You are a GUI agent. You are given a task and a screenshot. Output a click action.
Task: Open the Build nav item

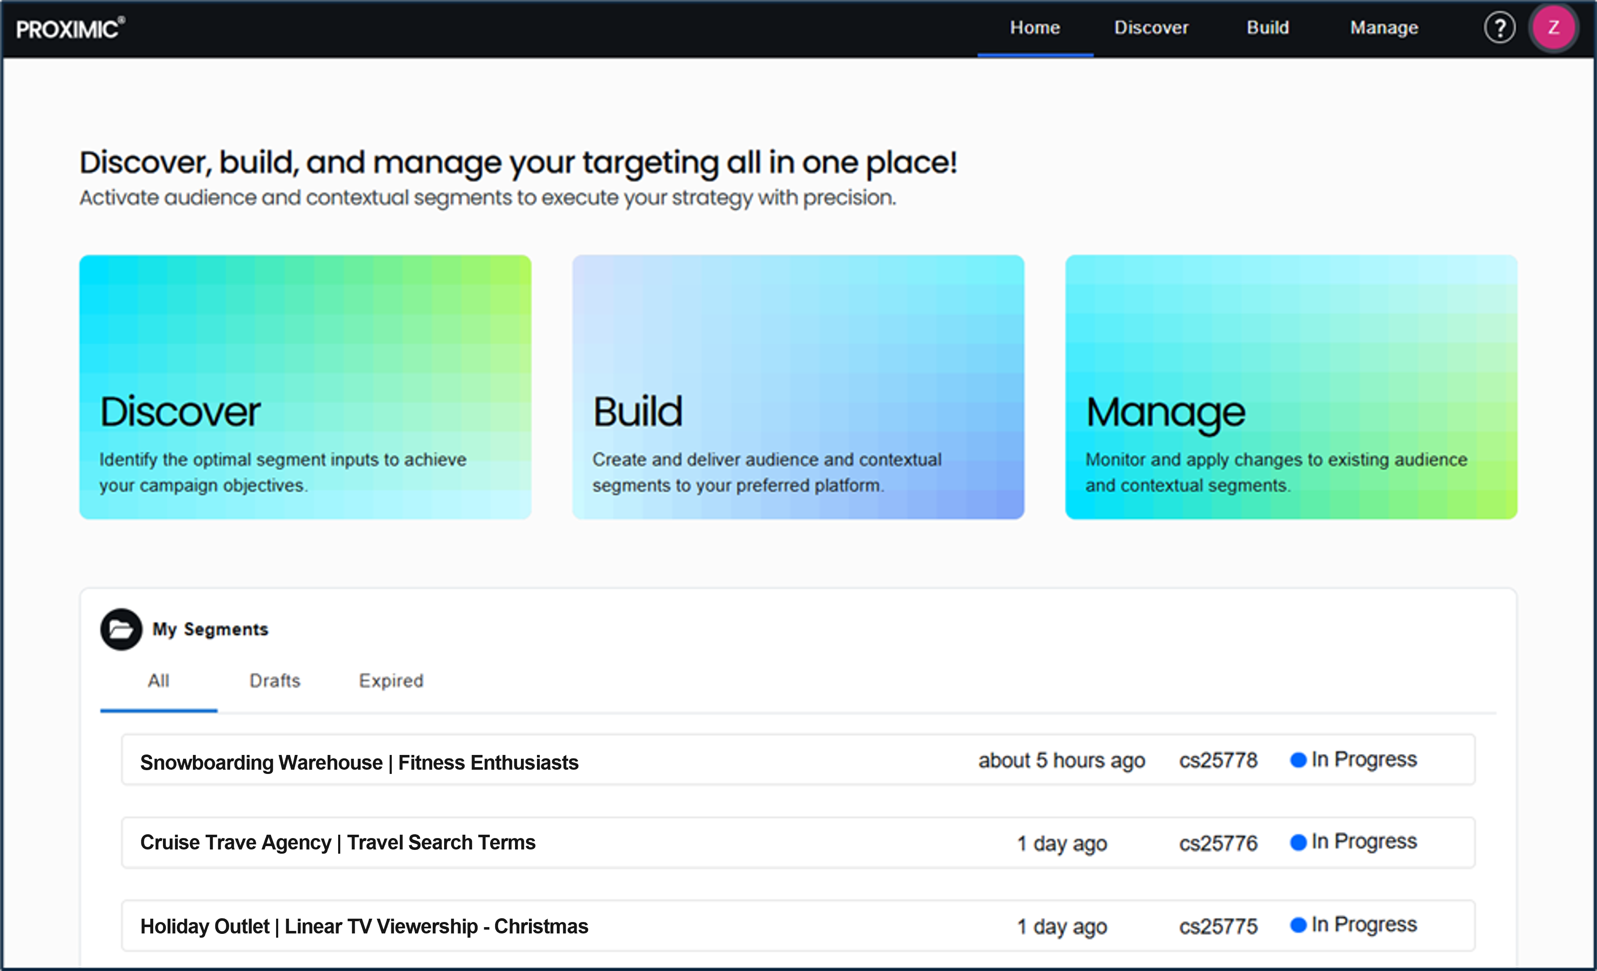coord(1268,28)
